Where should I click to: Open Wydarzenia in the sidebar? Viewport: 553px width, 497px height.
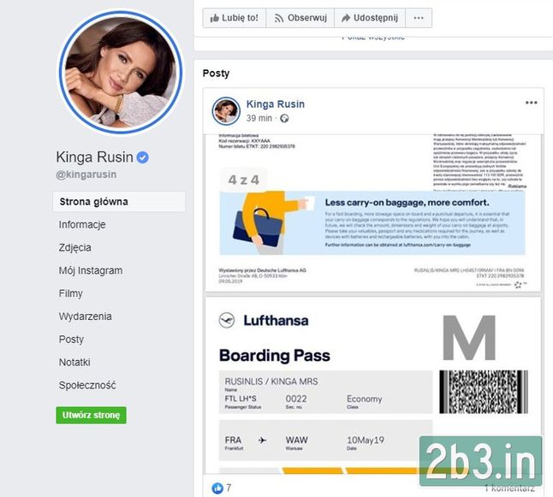click(x=85, y=317)
